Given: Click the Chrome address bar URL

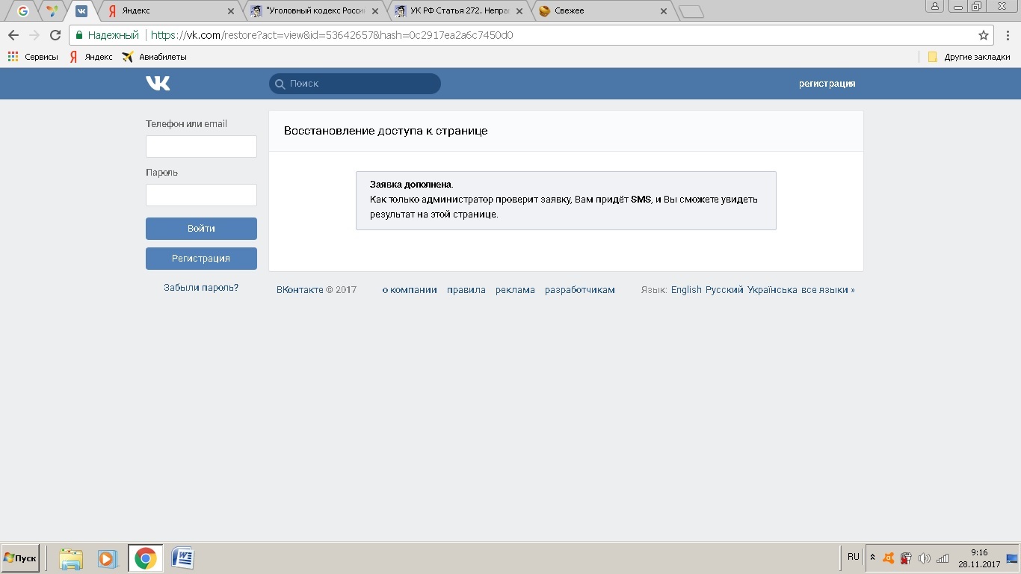Looking at the screenshot, I should (332, 35).
